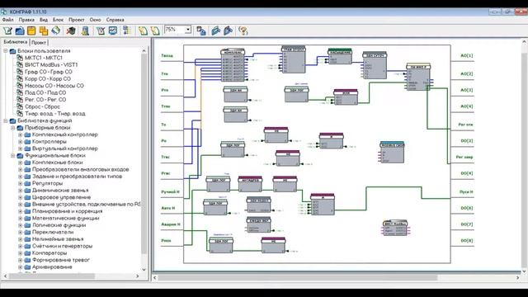Click the Блоки пользователя folder icon
The image size is (528, 297).
13,51
